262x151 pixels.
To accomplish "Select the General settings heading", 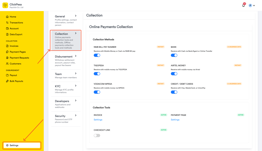I will (x=60, y=16).
